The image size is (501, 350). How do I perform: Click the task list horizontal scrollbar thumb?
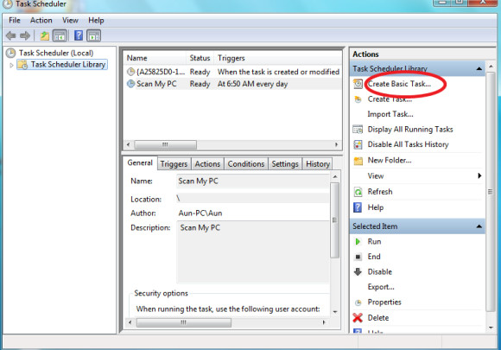pos(165,145)
